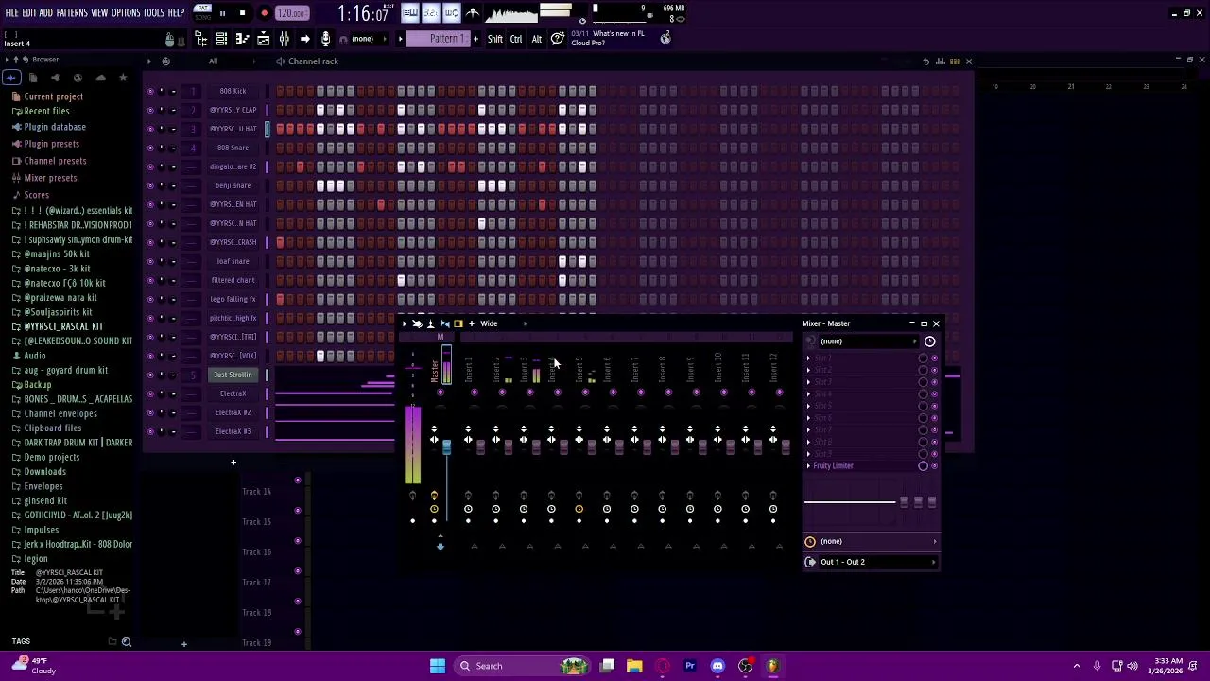This screenshot has height=681, width=1210.
Task: Expand the Plugin database folder
Action: click(x=55, y=127)
